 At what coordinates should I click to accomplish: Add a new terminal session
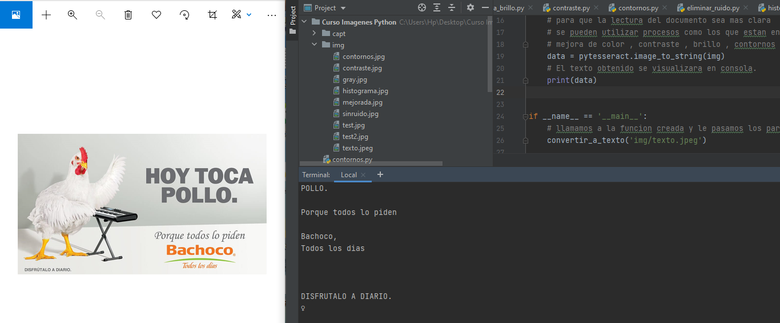click(380, 174)
